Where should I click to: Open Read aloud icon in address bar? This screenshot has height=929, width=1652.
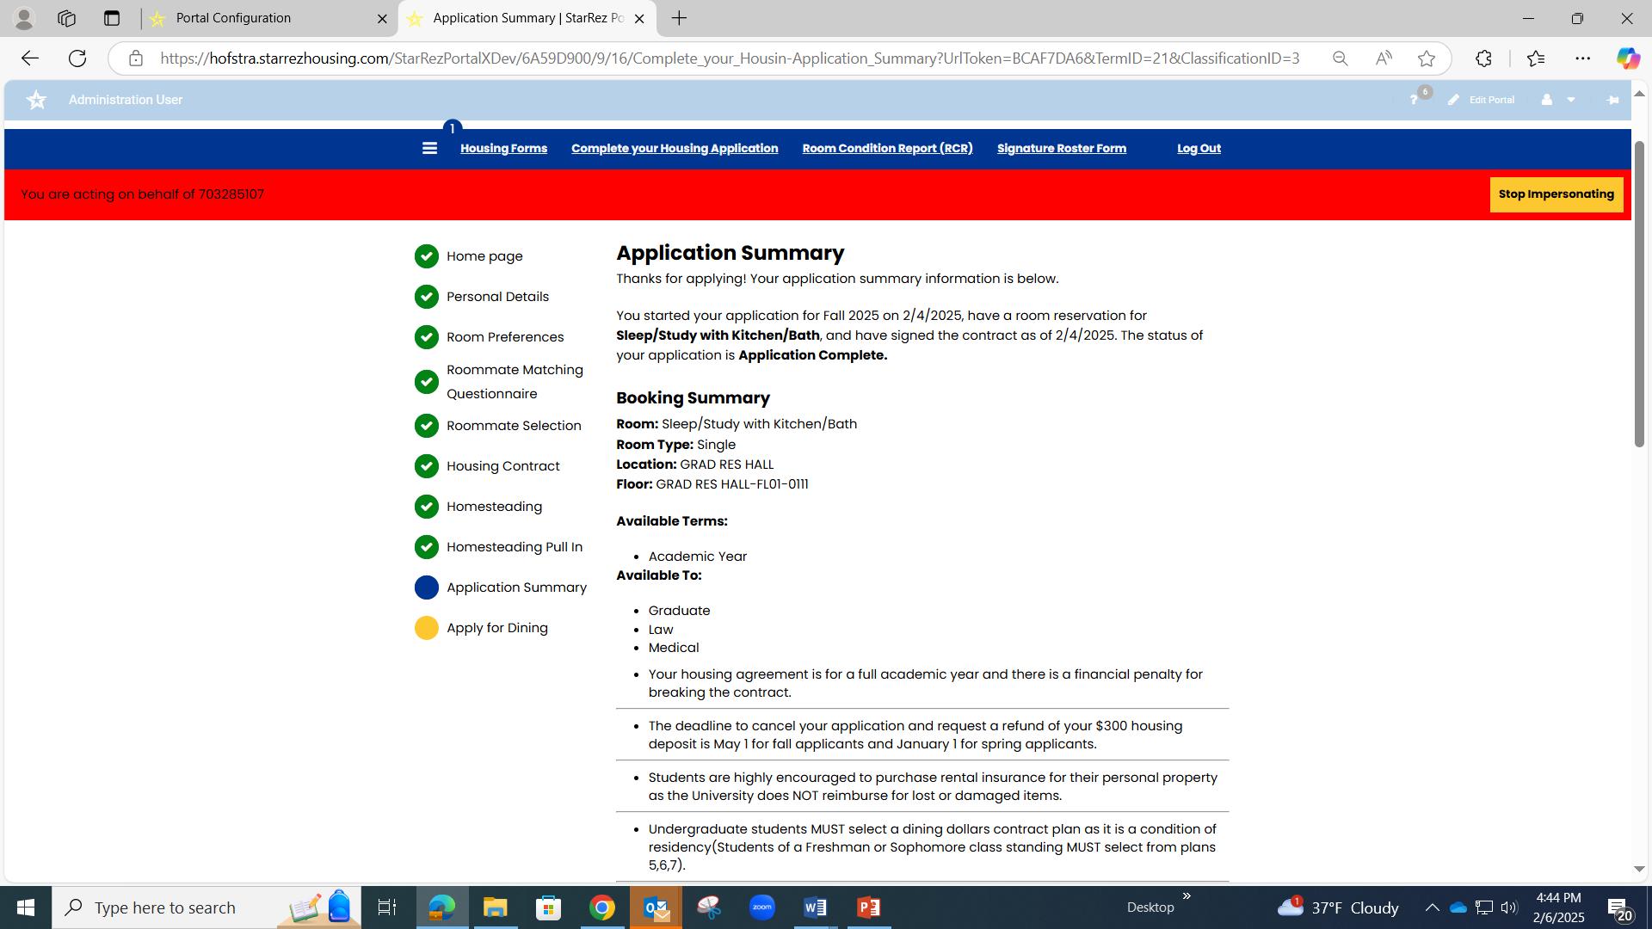[1384, 58]
